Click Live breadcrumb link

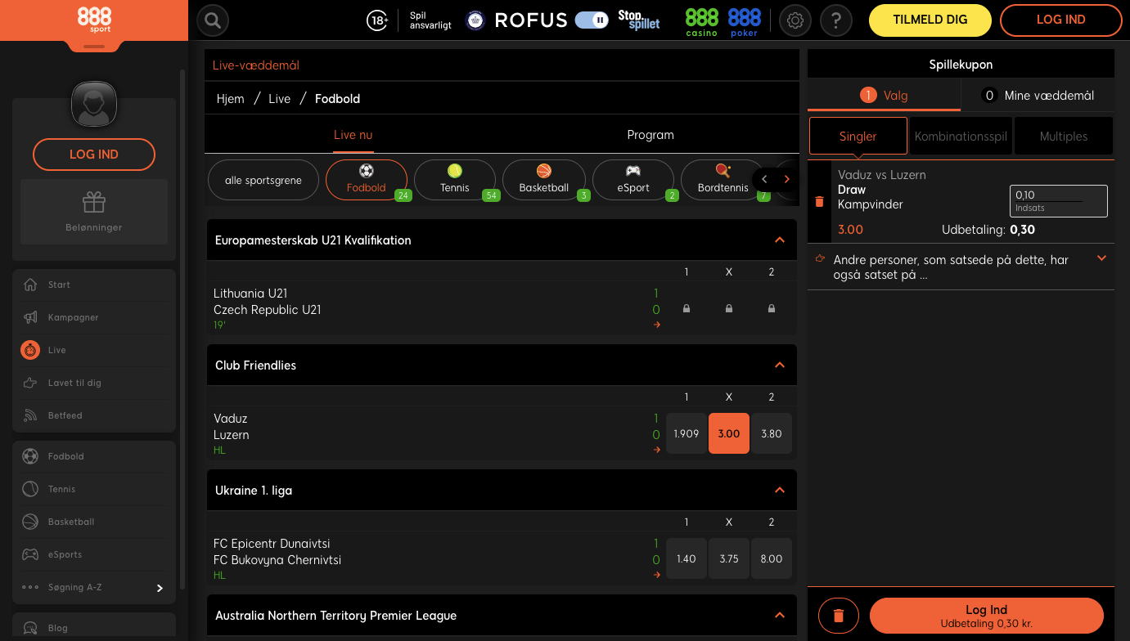[280, 99]
